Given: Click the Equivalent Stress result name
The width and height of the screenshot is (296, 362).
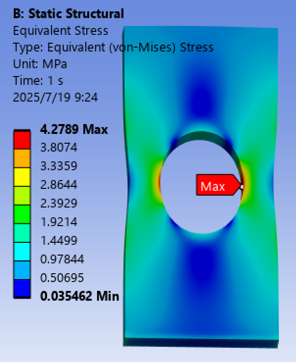Looking at the screenshot, I should click(x=60, y=31).
